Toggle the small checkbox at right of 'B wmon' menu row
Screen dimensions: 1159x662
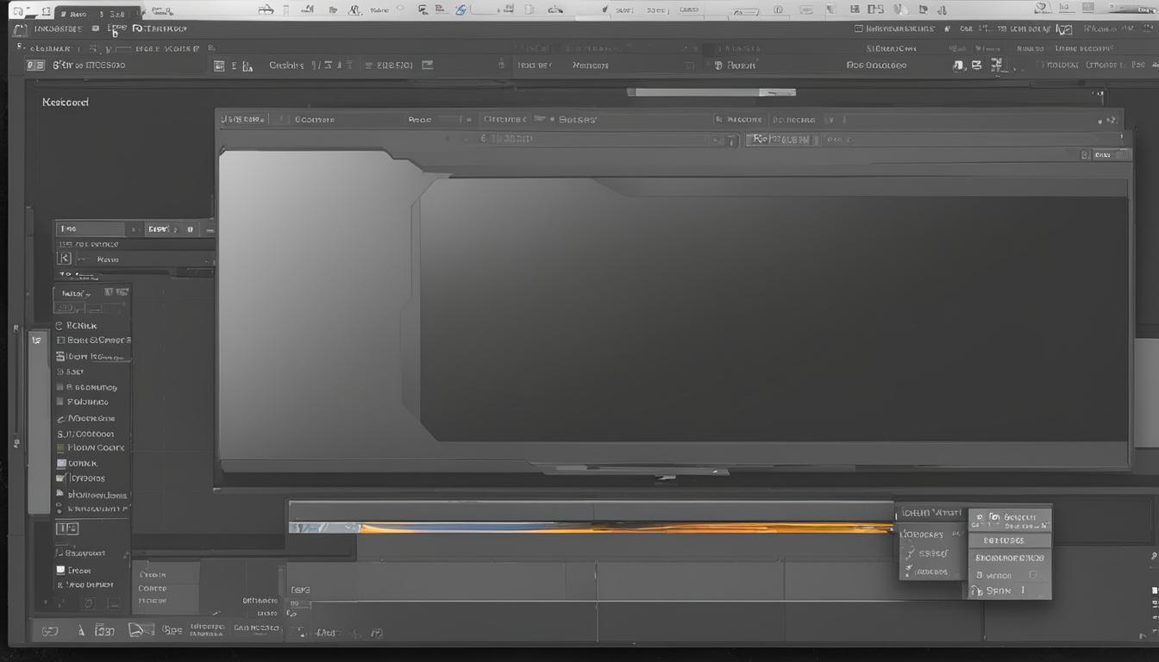(x=1034, y=575)
